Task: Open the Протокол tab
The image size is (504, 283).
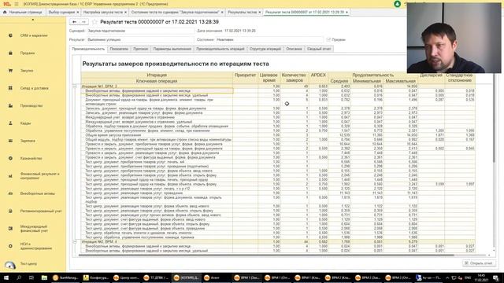Action: tap(140, 49)
